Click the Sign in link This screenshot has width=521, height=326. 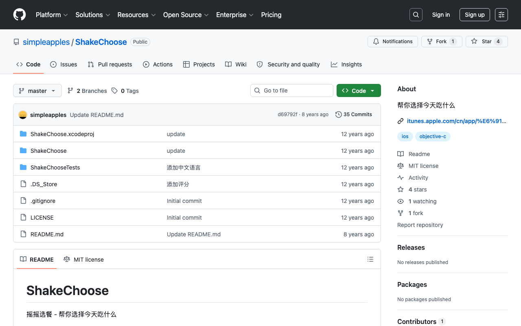point(441,15)
